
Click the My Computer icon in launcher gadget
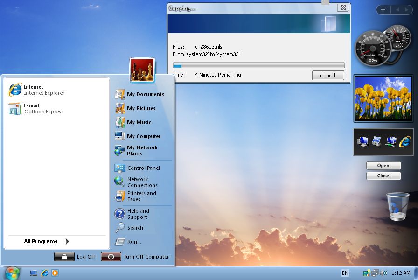tap(362, 141)
